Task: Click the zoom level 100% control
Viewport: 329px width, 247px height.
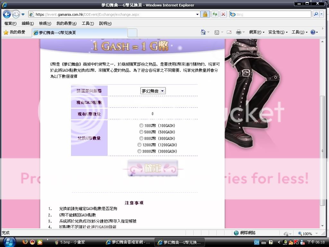Action: point(307,233)
